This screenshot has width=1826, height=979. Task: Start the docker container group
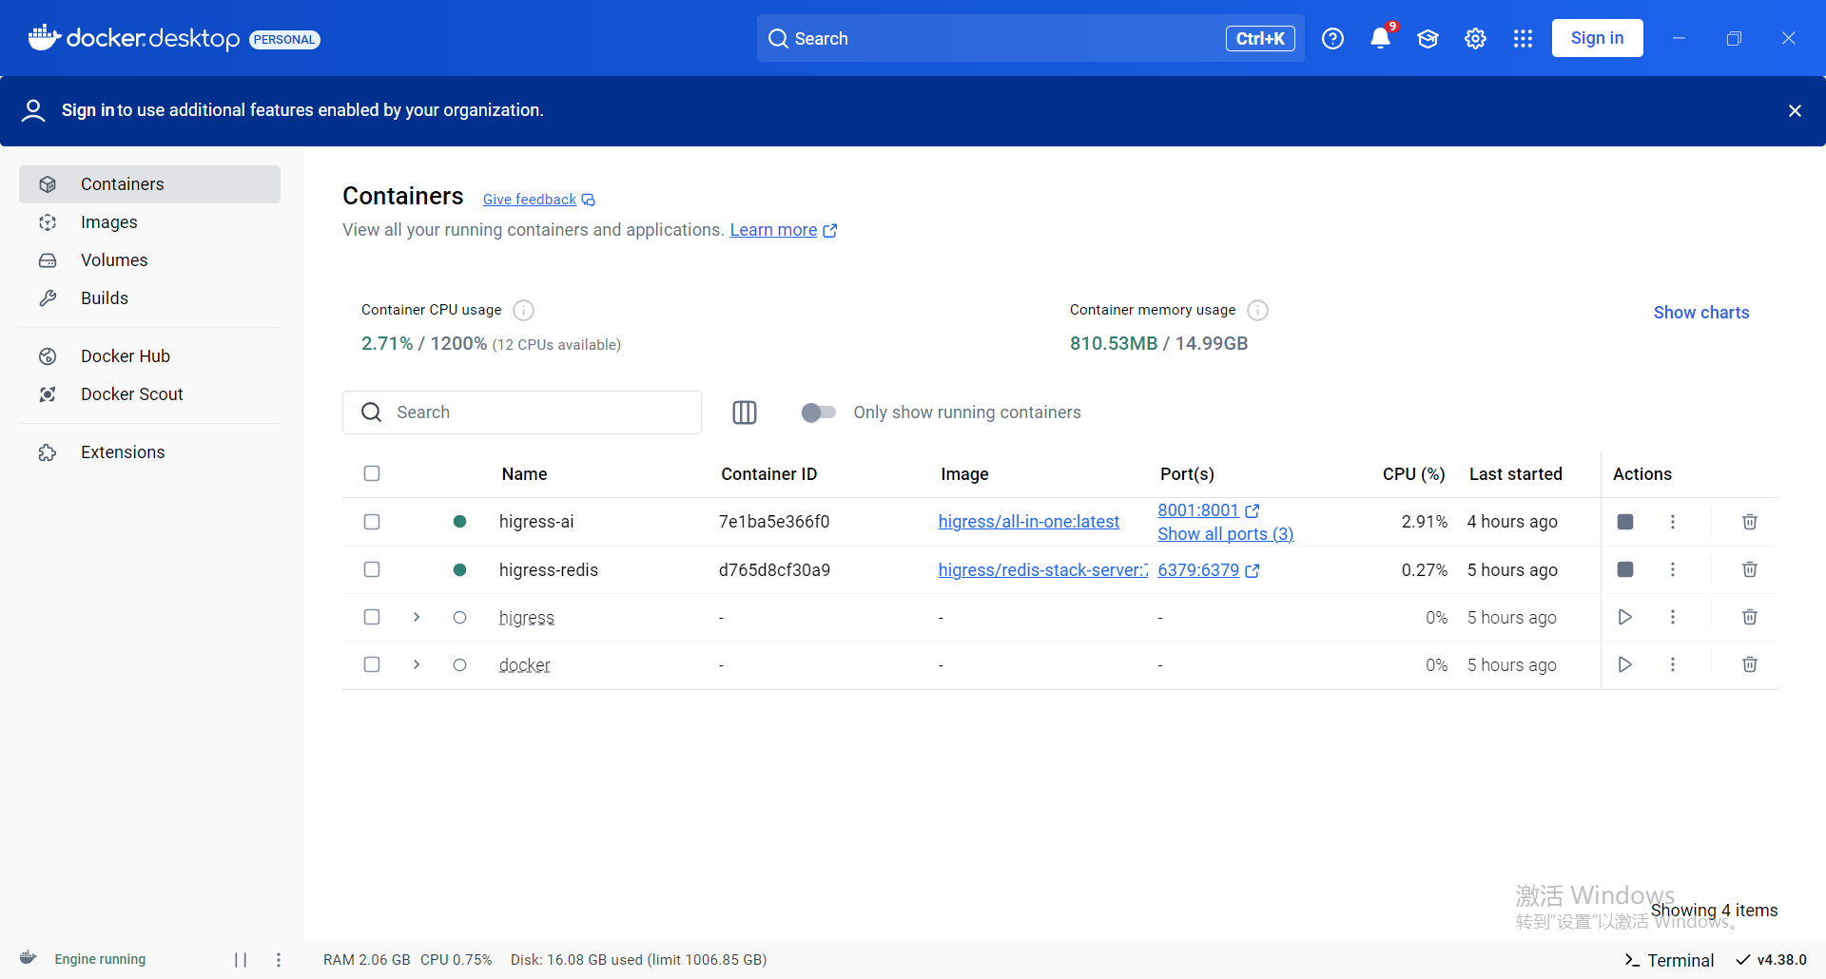(x=1625, y=664)
